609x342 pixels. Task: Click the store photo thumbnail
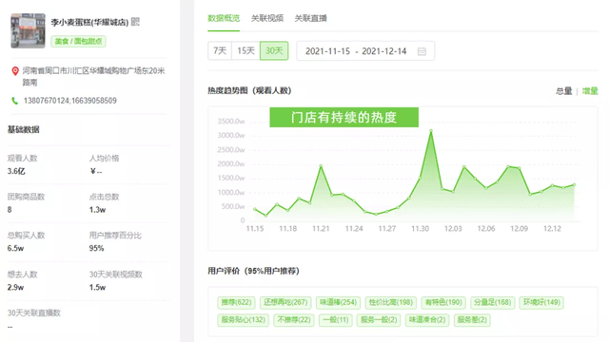28,31
